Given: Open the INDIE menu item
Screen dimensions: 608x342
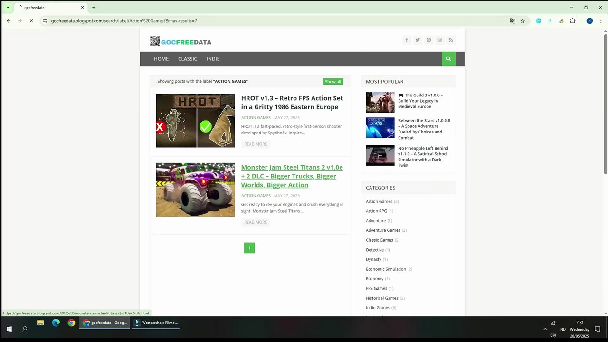Looking at the screenshot, I should (x=213, y=59).
